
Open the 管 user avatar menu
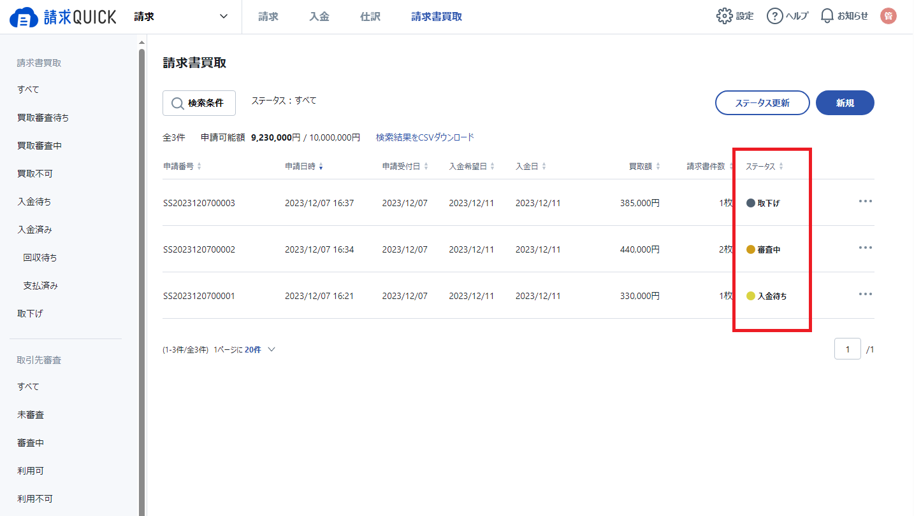pos(888,17)
